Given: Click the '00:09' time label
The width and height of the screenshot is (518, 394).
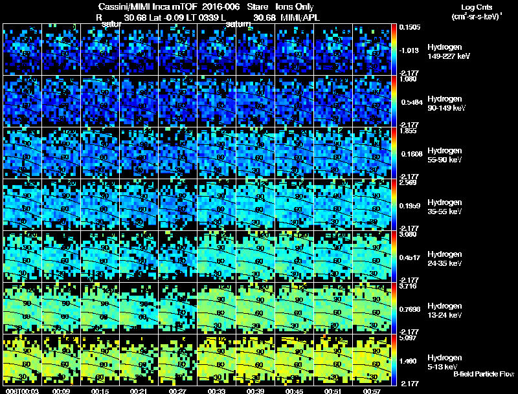Looking at the screenshot, I should 61,391.
